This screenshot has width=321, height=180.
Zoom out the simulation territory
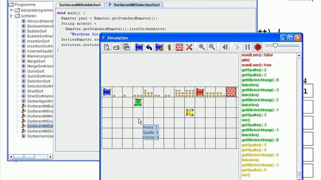212,47
